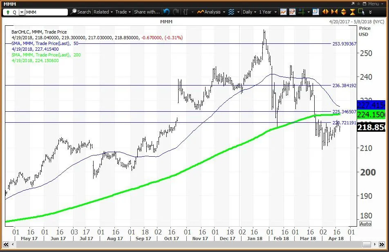Click the Auto scale button
389x252 pixels.
click(x=365, y=224)
